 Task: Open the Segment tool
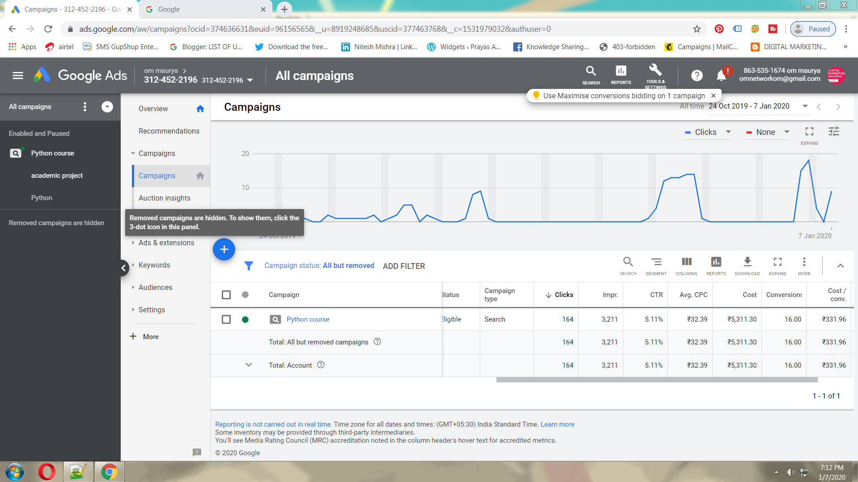656,266
